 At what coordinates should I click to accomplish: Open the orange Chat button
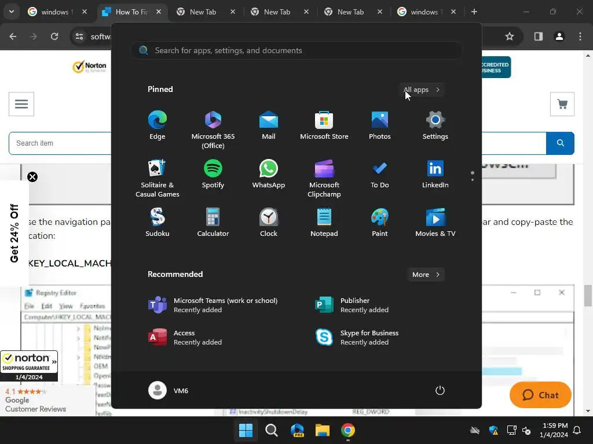(540, 395)
